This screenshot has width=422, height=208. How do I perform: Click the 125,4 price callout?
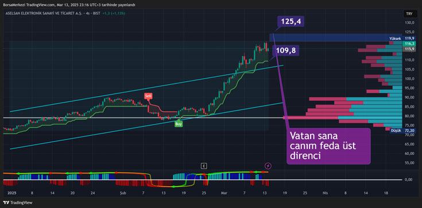[x=291, y=22]
